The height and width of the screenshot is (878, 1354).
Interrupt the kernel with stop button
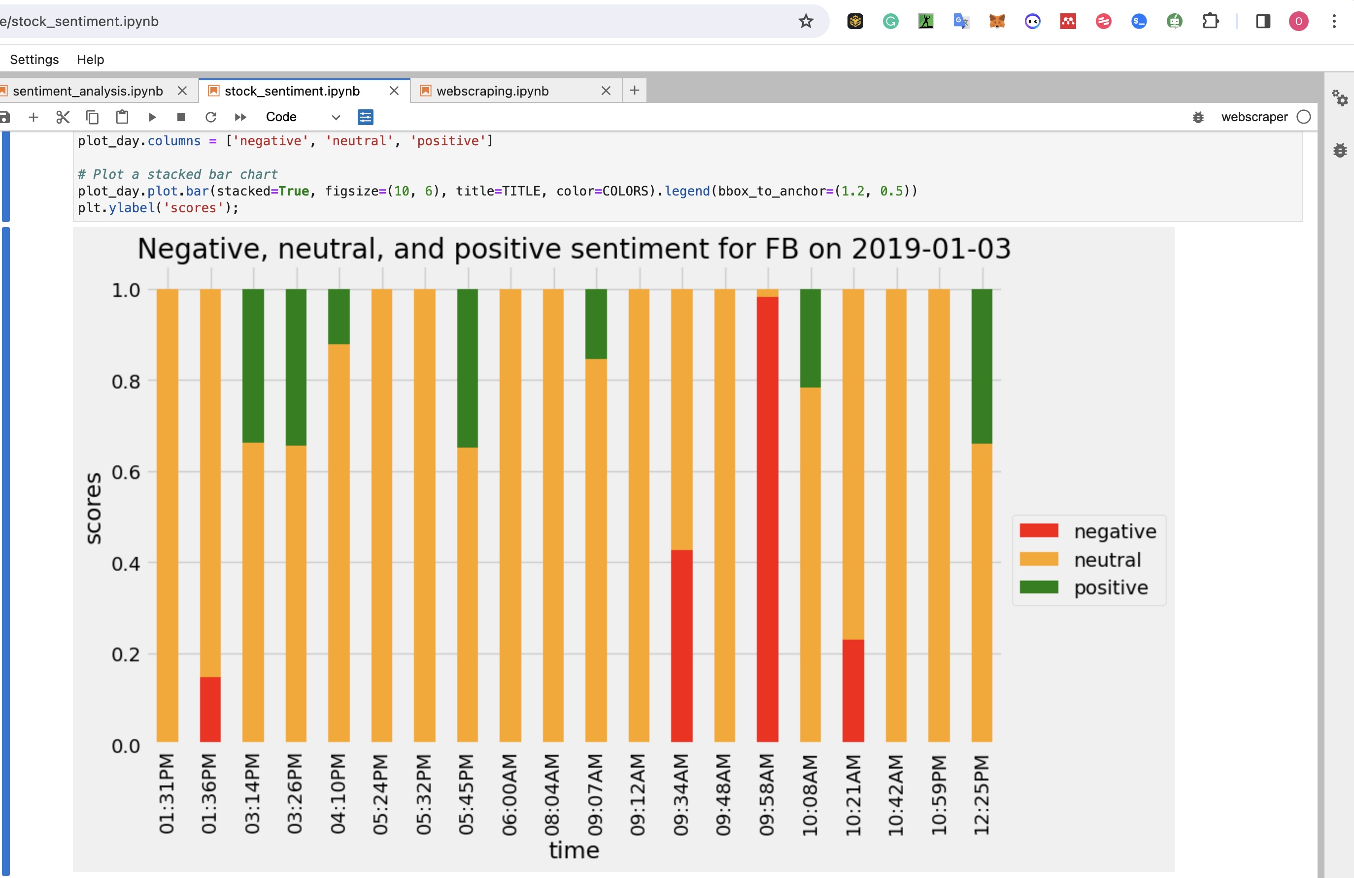tap(181, 117)
